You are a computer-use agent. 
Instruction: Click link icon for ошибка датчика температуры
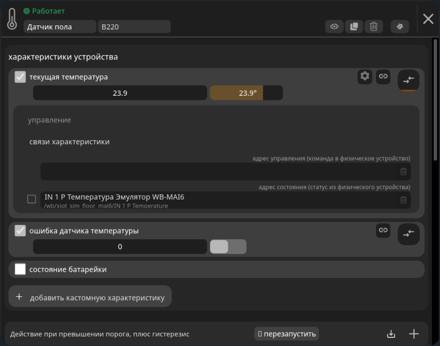pos(383,231)
